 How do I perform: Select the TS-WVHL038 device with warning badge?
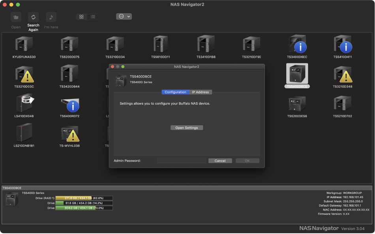click(70, 134)
